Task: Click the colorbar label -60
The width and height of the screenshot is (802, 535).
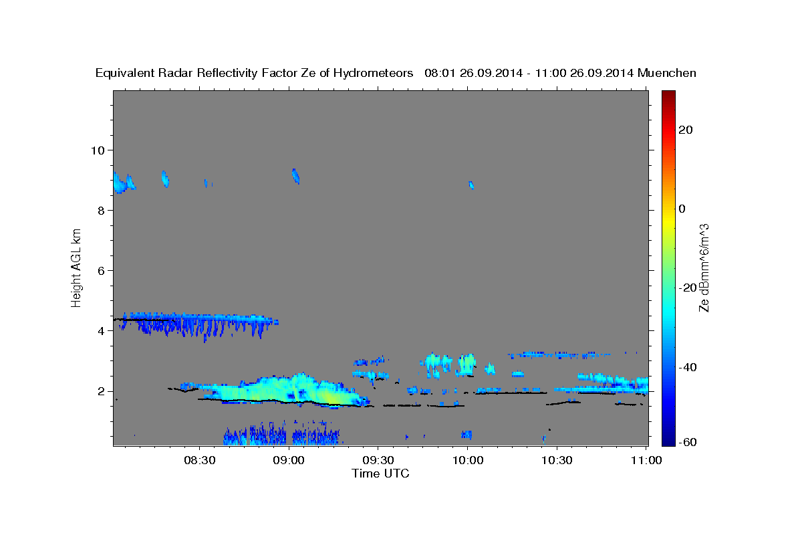Action: (x=688, y=443)
